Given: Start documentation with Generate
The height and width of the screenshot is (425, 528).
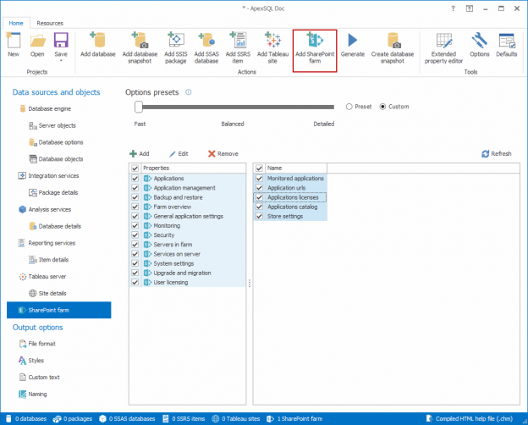Looking at the screenshot, I should coord(353,45).
